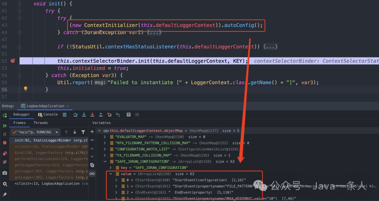379x201 pixels.
Task: Expand "FA_FILENAME_COLLISION_MAP" entry
Action: pos(105,155)
